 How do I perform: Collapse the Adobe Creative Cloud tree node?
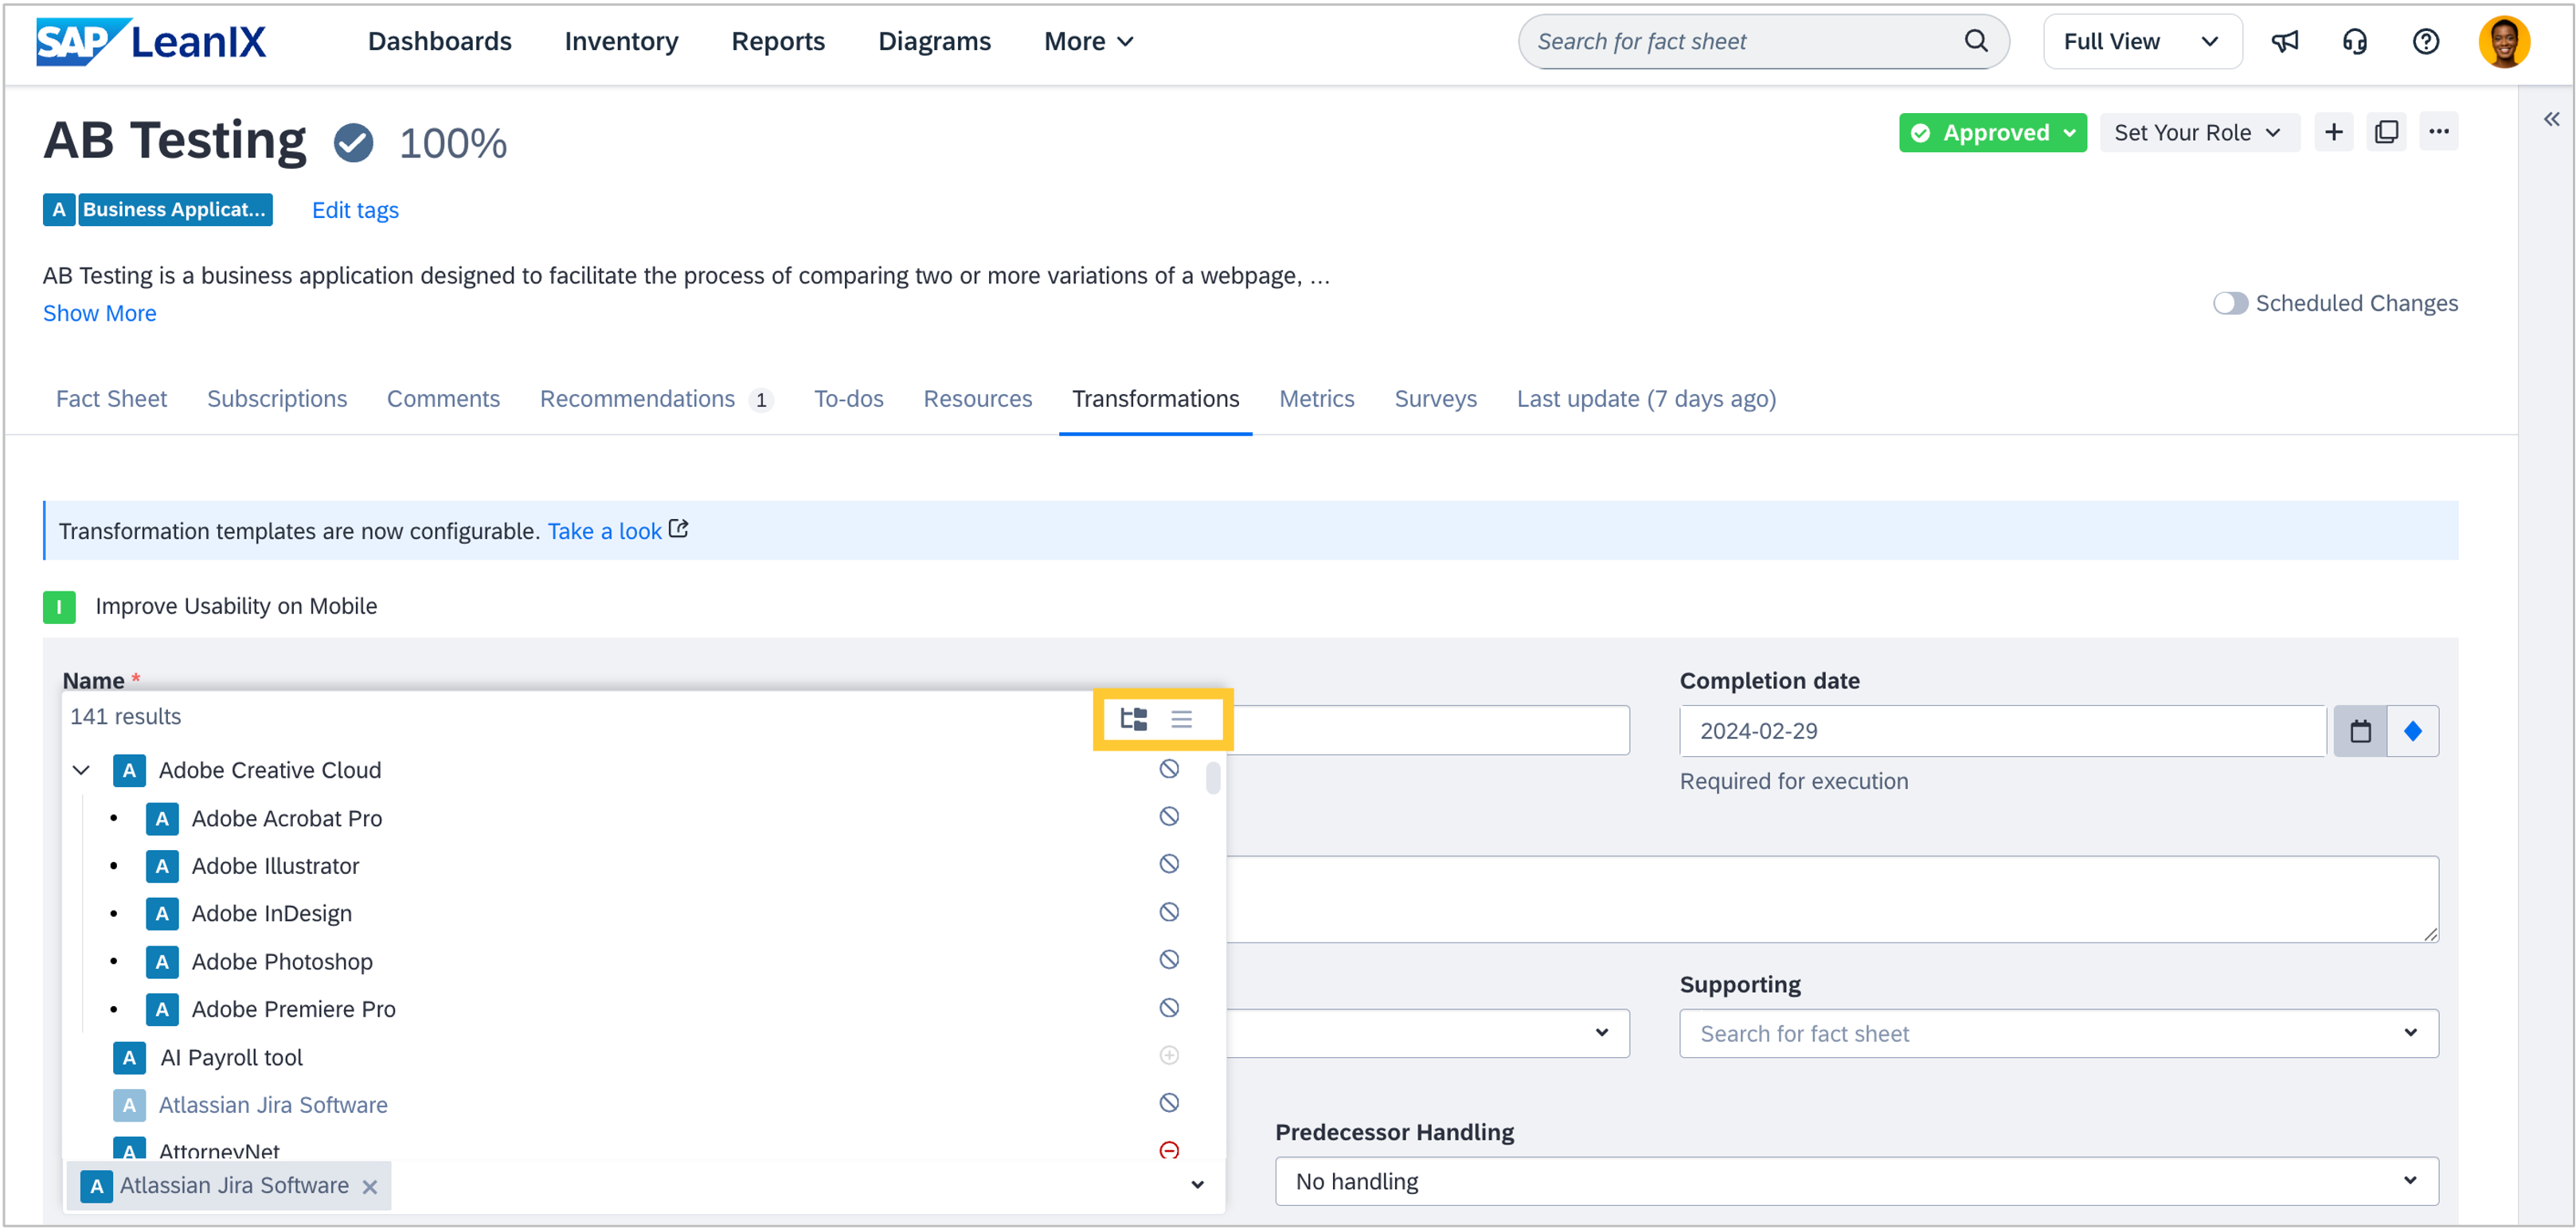[x=82, y=770]
